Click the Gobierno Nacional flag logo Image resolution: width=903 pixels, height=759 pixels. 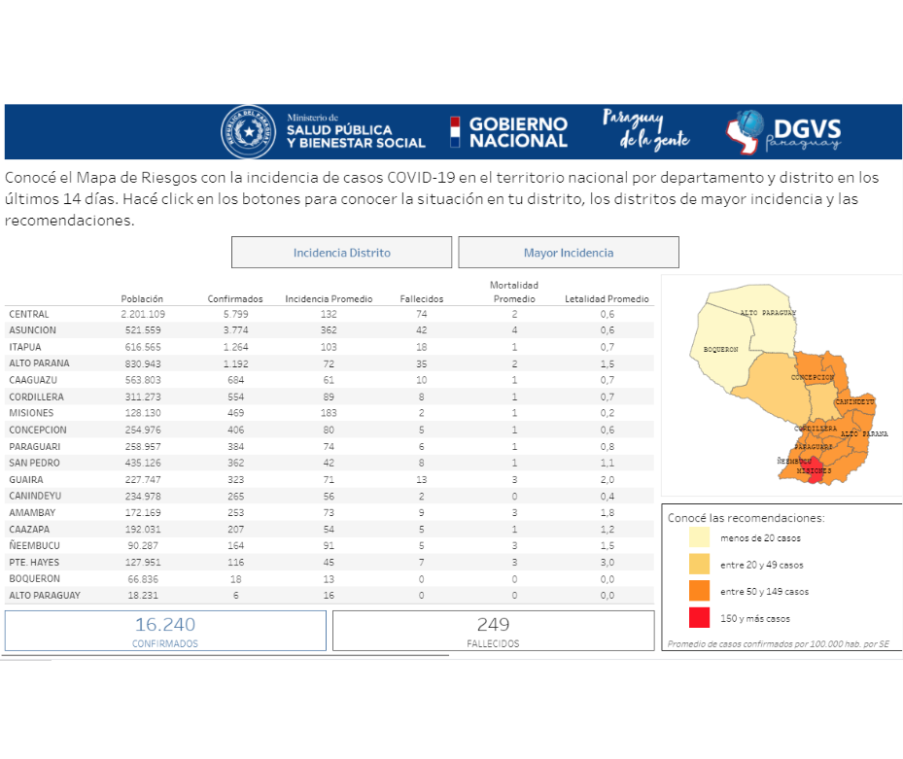pyautogui.click(x=454, y=132)
